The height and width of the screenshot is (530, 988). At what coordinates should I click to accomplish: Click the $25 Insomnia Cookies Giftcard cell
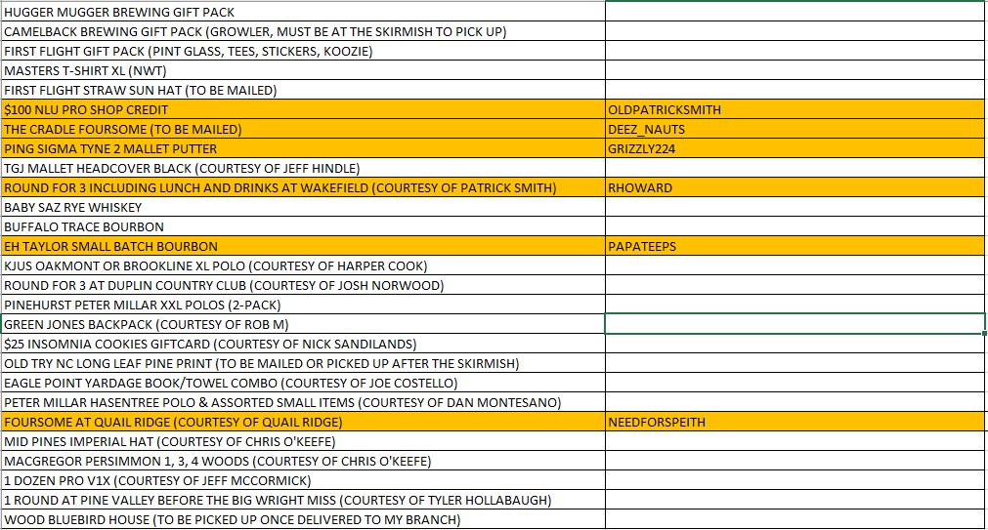click(303, 344)
